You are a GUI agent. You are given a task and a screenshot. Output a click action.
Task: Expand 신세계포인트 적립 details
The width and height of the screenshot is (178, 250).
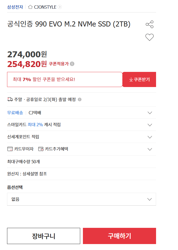150,137
